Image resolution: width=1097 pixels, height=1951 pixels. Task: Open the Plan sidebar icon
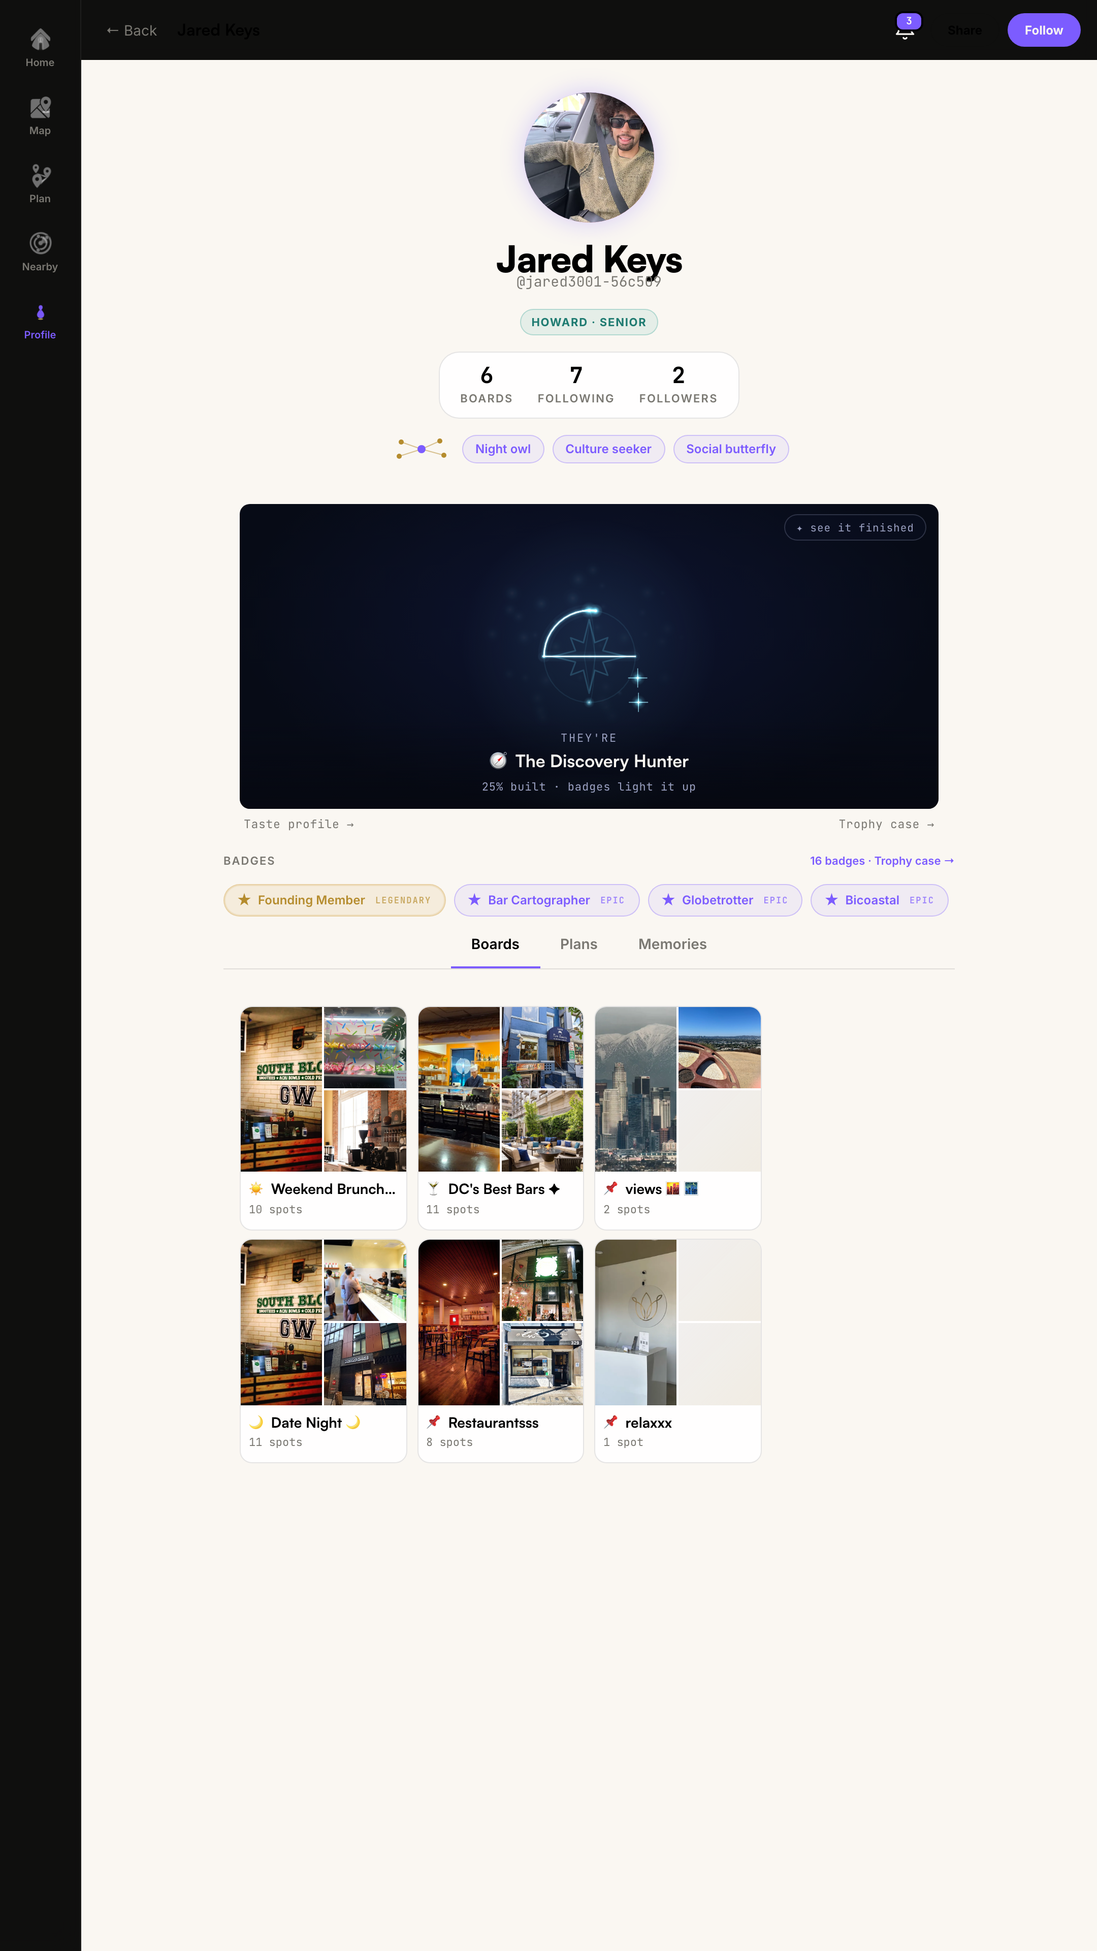(40, 176)
